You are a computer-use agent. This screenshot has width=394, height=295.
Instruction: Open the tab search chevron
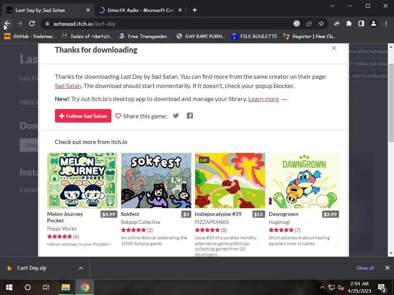point(332,6)
